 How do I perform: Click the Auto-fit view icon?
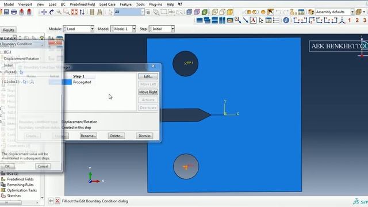point(74,12)
